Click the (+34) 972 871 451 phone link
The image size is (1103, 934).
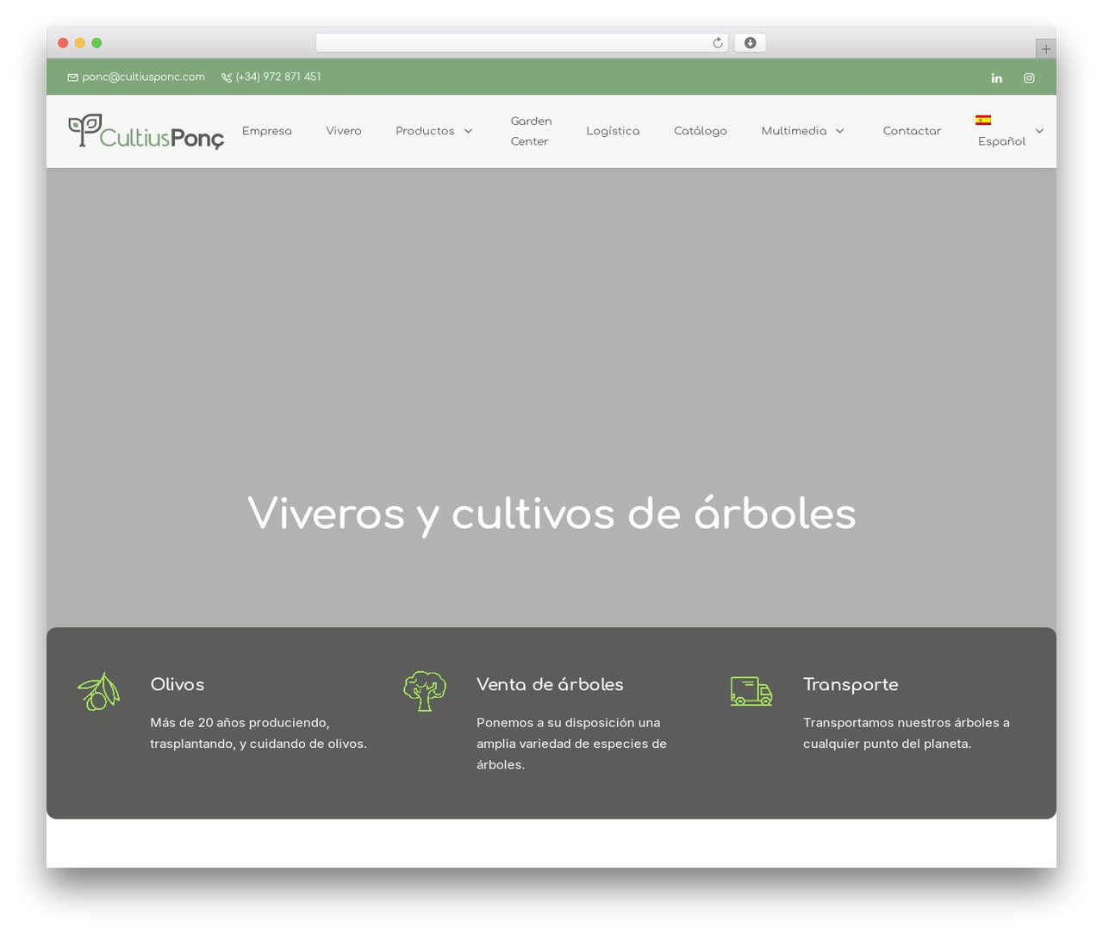(278, 77)
